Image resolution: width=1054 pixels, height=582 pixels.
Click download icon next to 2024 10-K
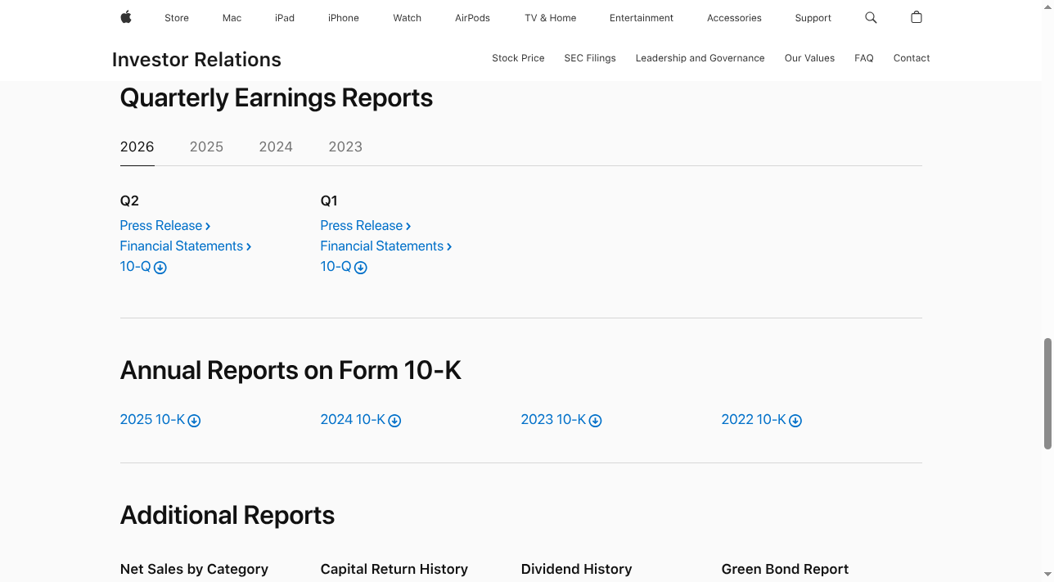pyautogui.click(x=394, y=421)
